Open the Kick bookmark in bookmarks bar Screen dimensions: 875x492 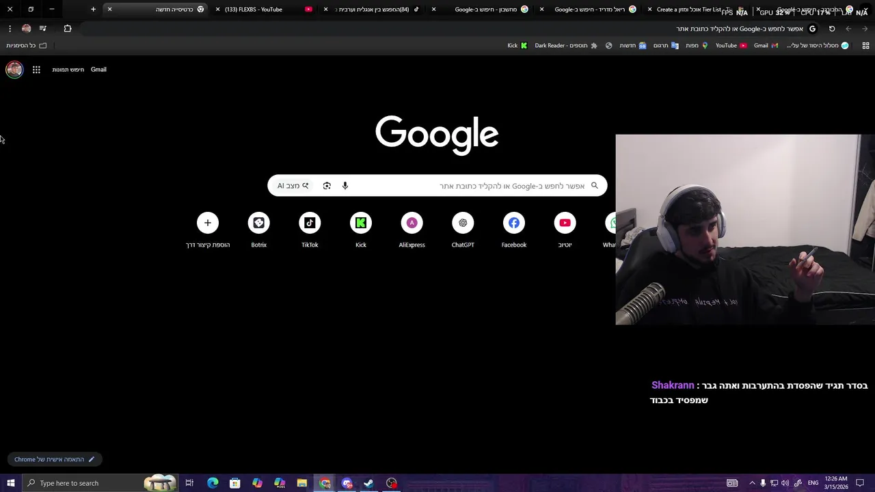point(517,46)
